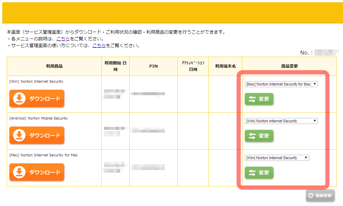Screen dimensions: 343x206
Task: Click 変更 button for Win Norton Internet Security
Action: point(259,99)
